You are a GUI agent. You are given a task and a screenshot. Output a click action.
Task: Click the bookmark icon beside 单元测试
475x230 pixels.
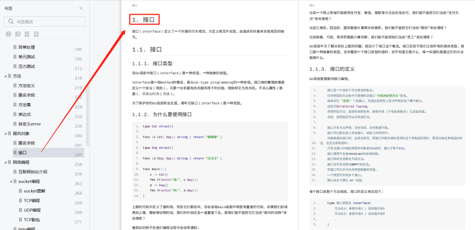[x=15, y=57]
